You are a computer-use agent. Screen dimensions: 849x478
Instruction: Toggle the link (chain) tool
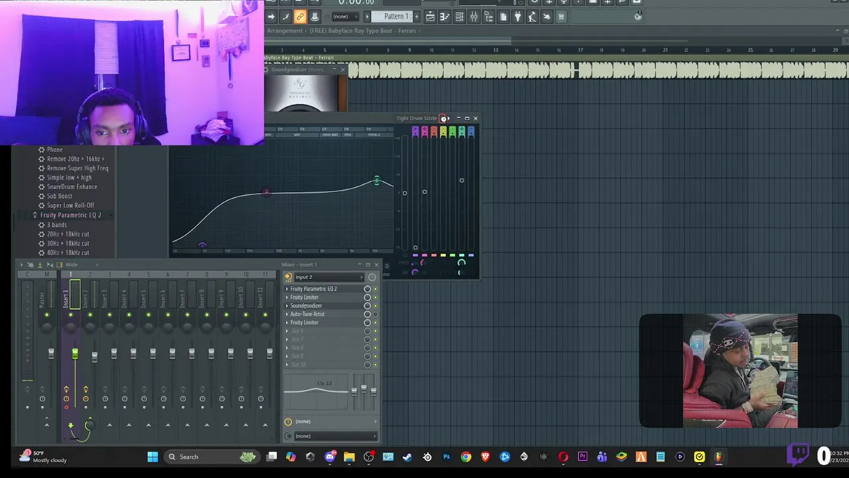pyautogui.click(x=300, y=17)
